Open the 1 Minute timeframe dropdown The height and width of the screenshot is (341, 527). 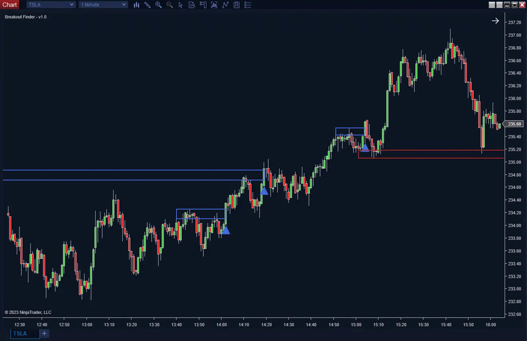click(x=103, y=4)
